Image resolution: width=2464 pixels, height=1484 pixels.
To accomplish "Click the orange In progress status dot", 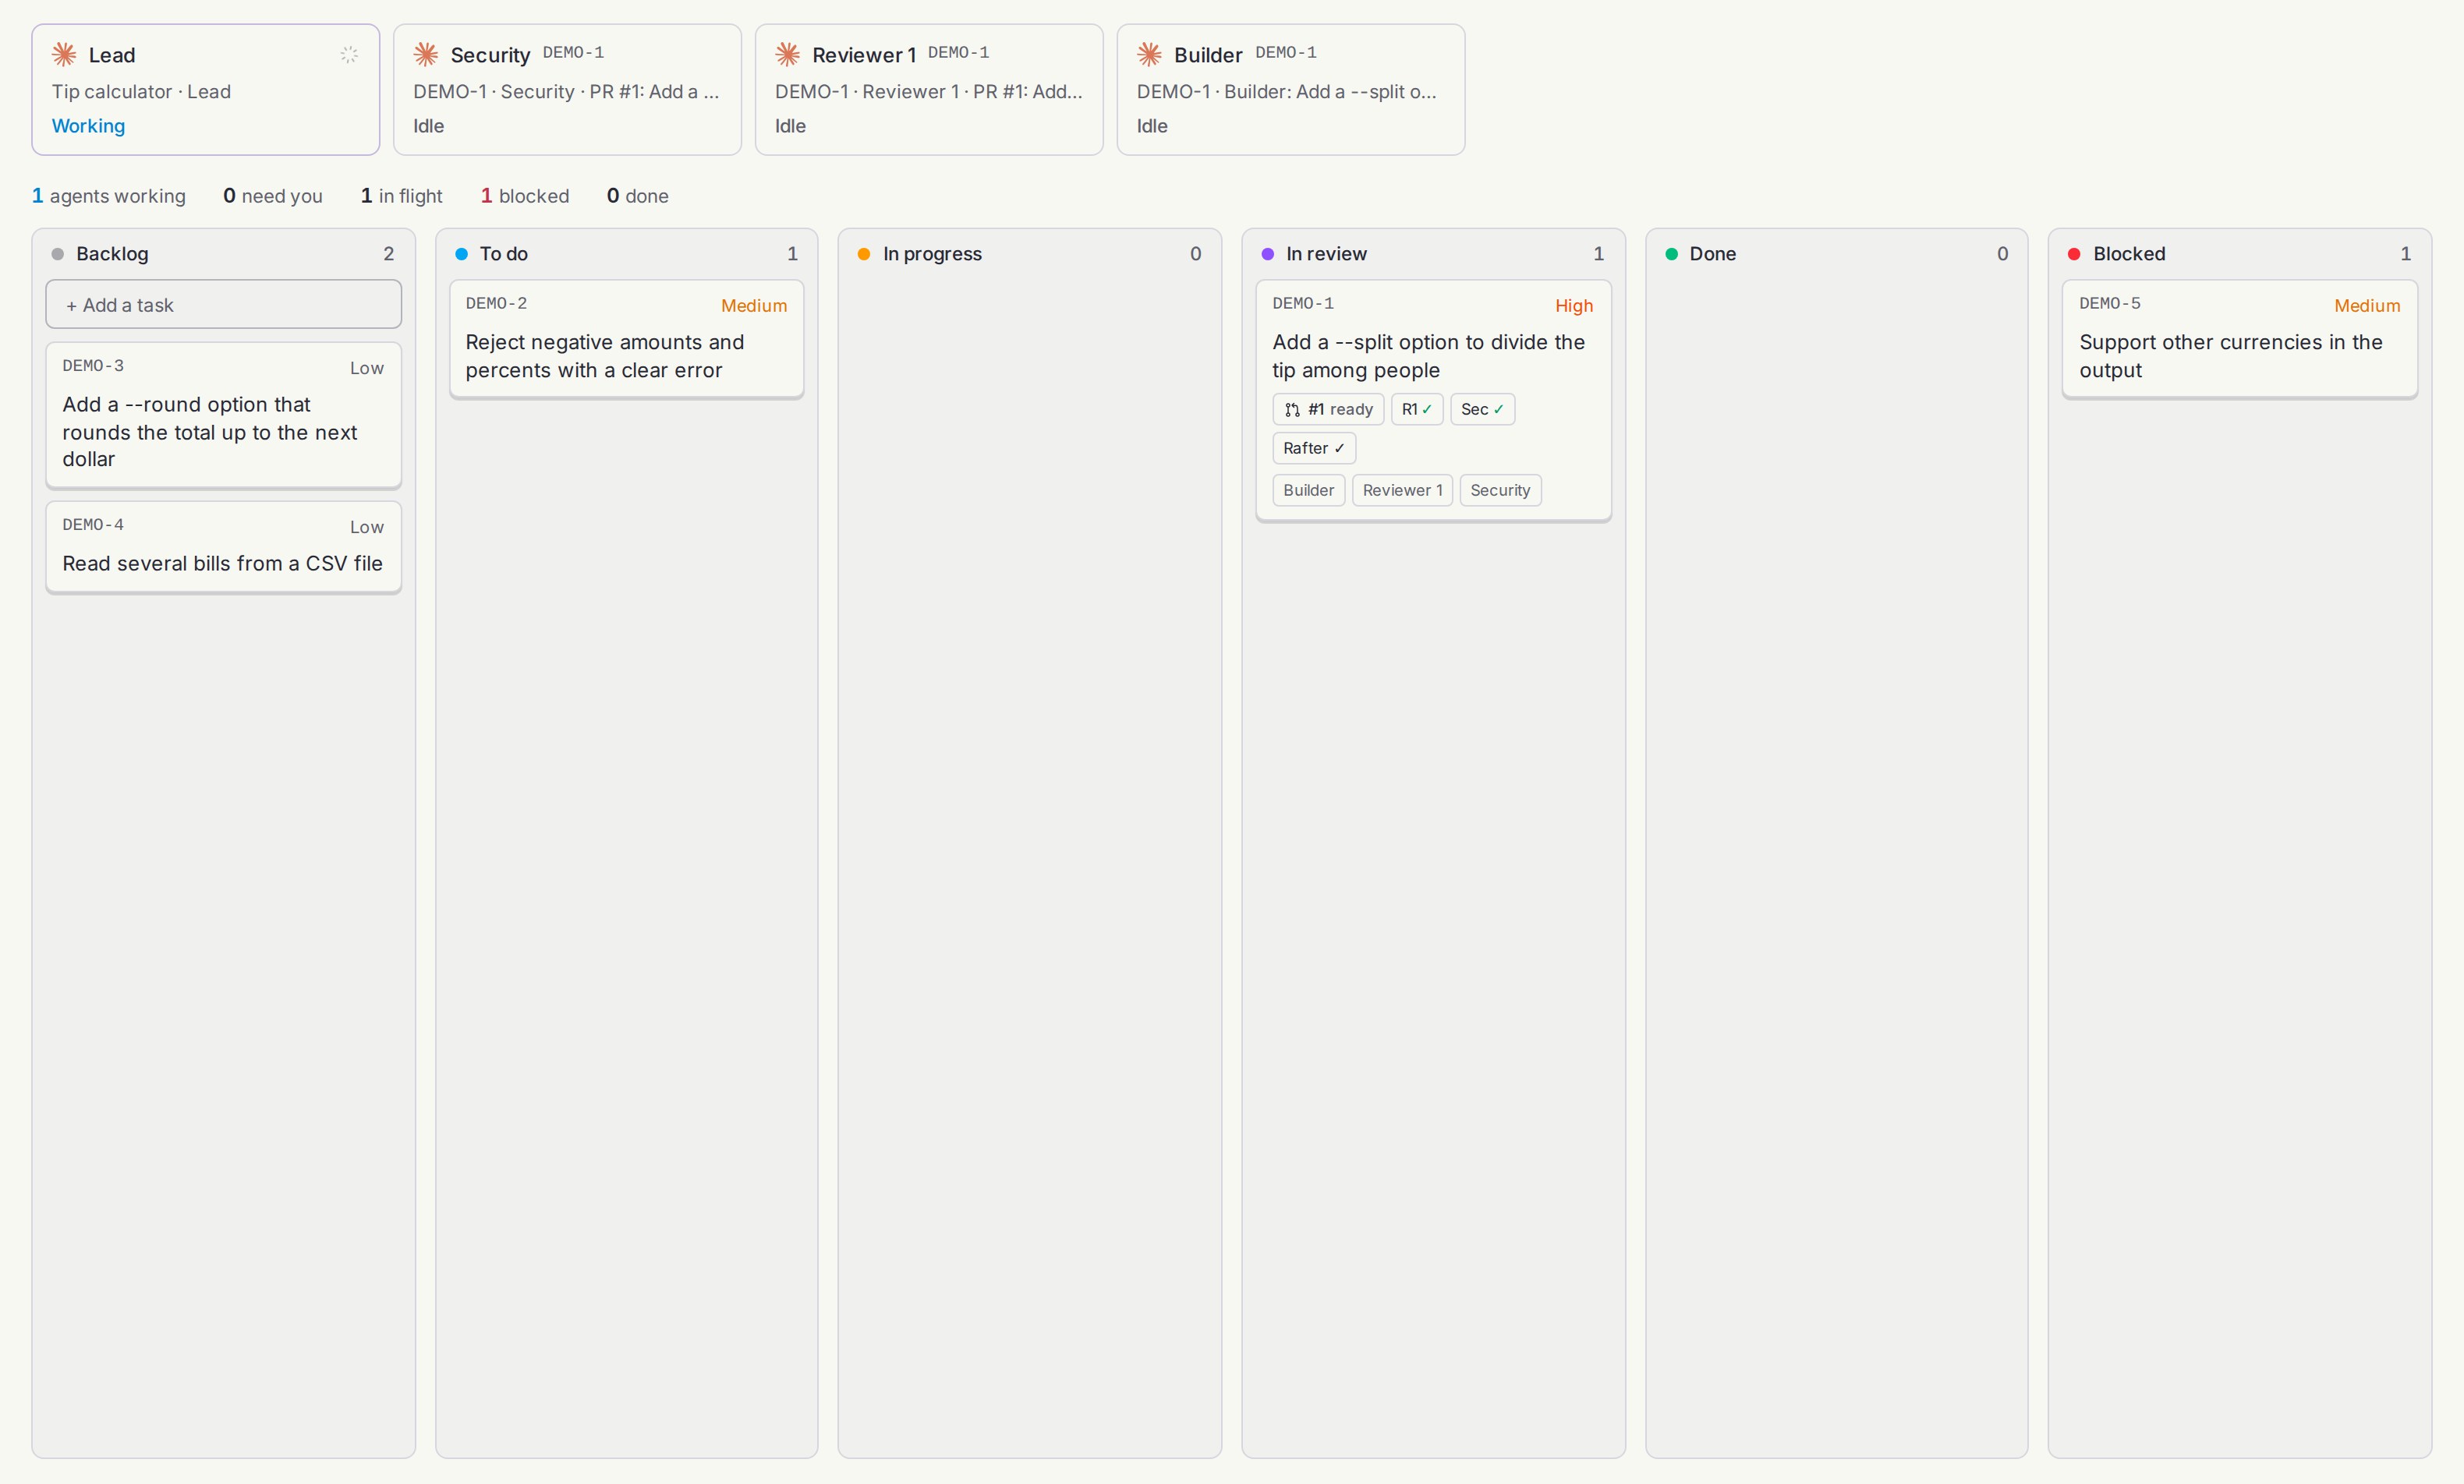I will point(864,254).
